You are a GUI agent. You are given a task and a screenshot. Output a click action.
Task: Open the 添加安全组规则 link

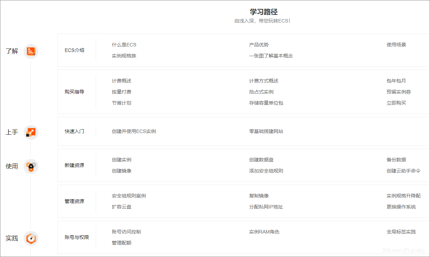[x=266, y=171]
